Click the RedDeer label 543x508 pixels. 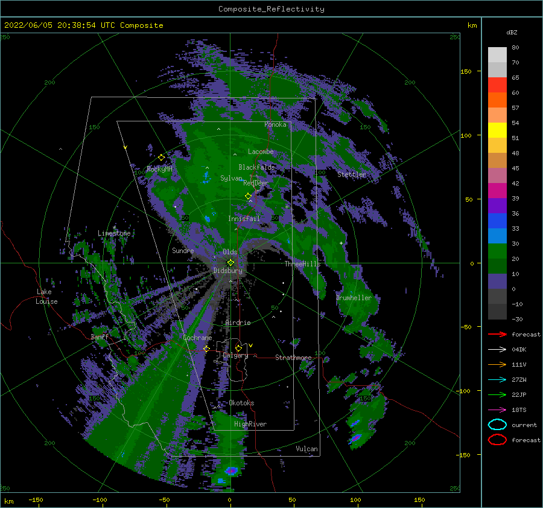[256, 183]
